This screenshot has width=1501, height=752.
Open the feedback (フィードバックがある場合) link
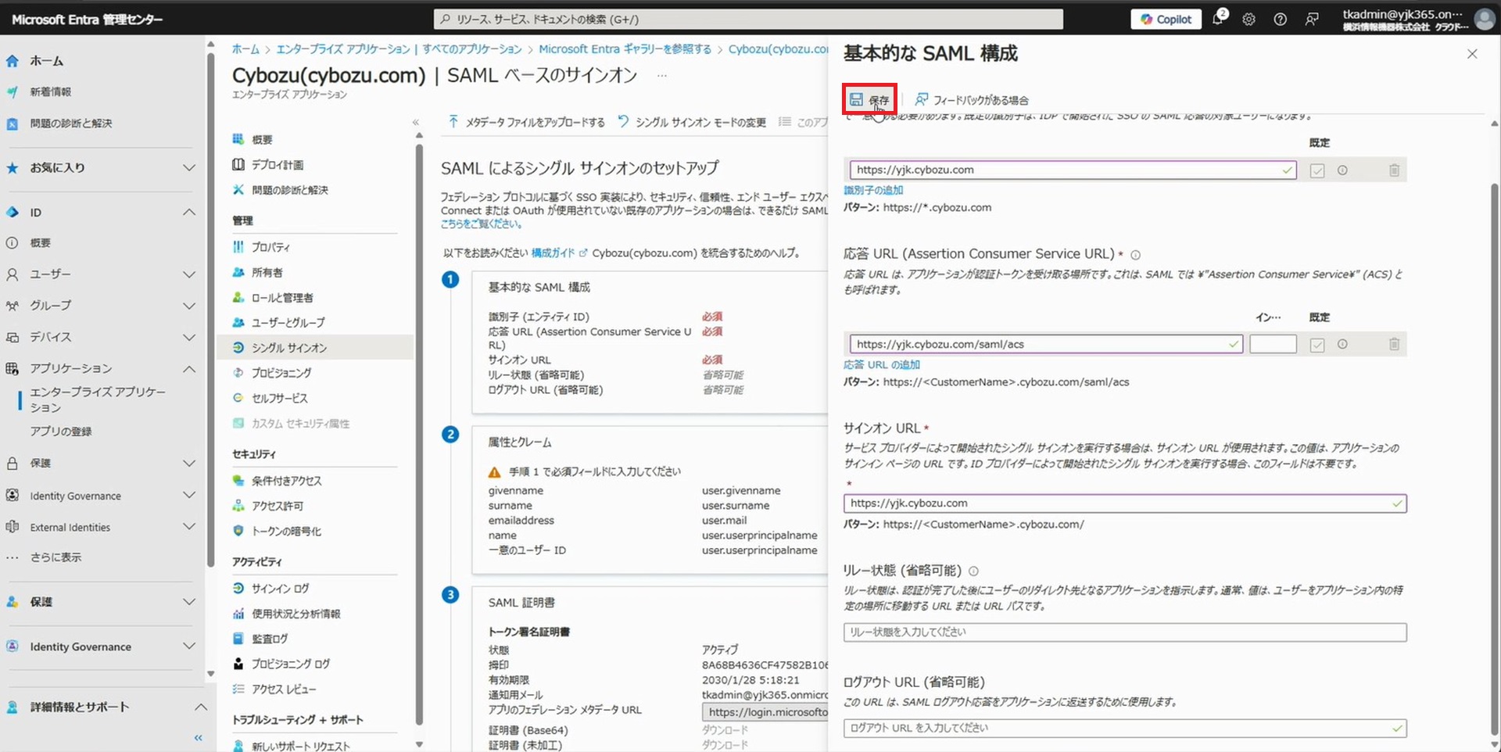(972, 100)
